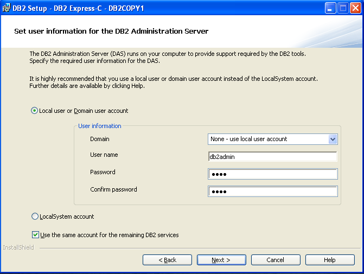Uncheck Use the same account for remaining DB2 services

pyautogui.click(x=35, y=235)
